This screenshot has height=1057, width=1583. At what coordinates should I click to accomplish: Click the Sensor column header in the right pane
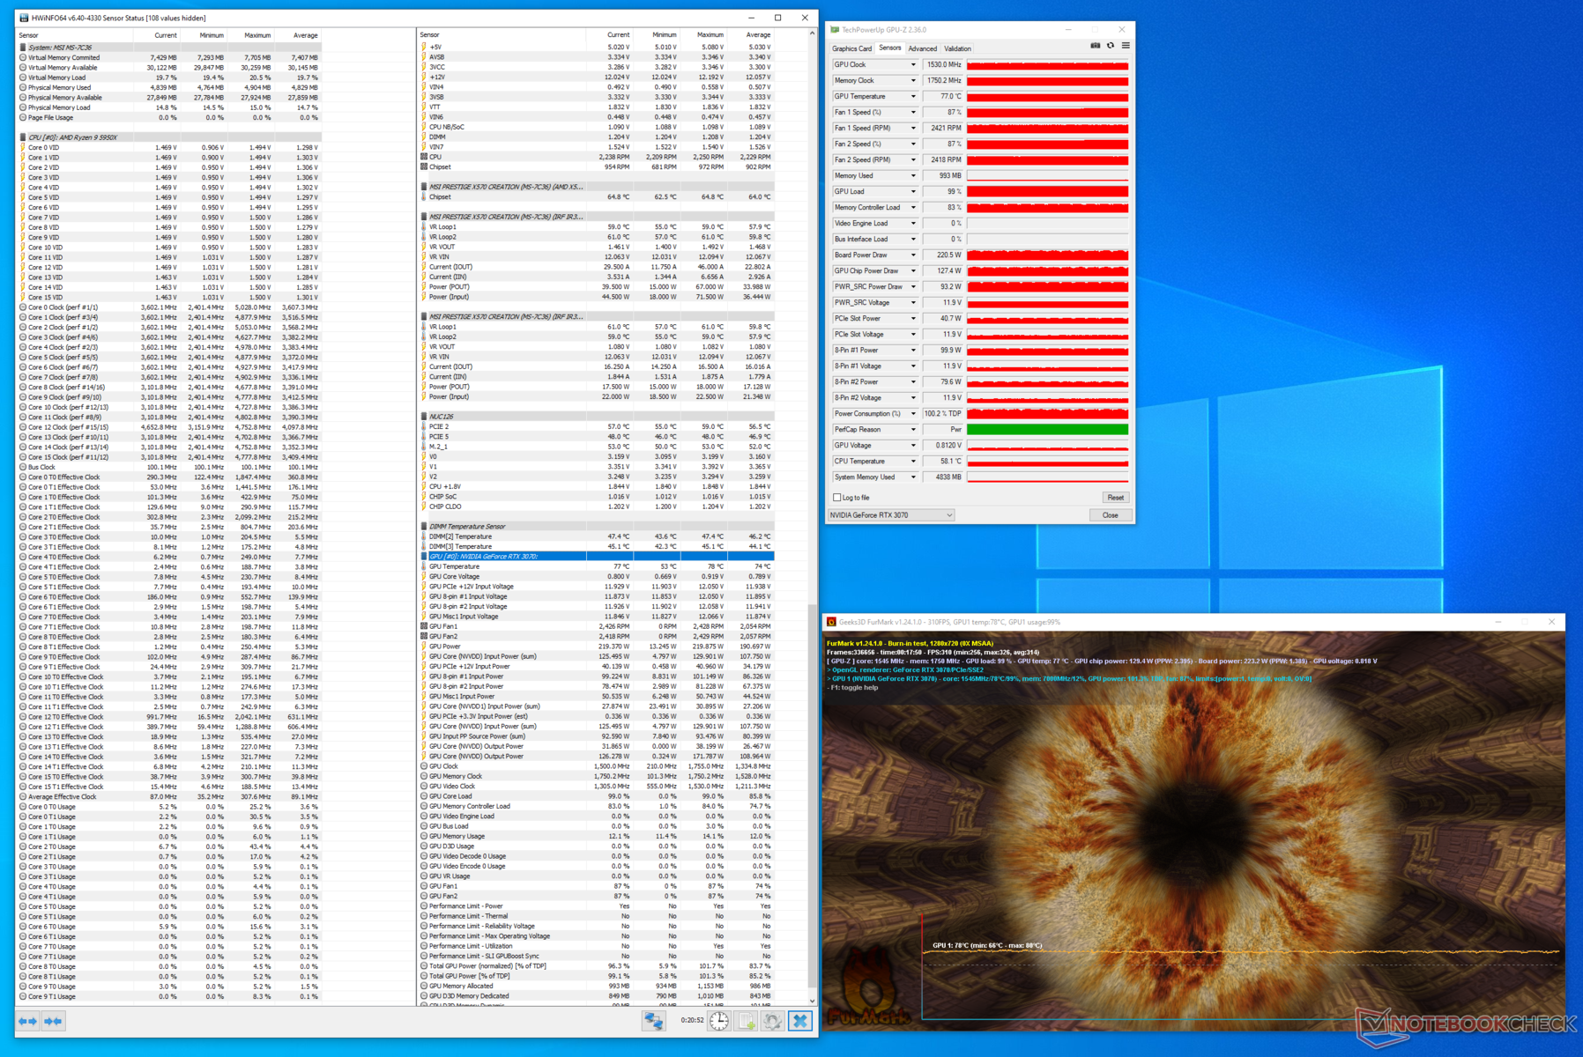502,35
